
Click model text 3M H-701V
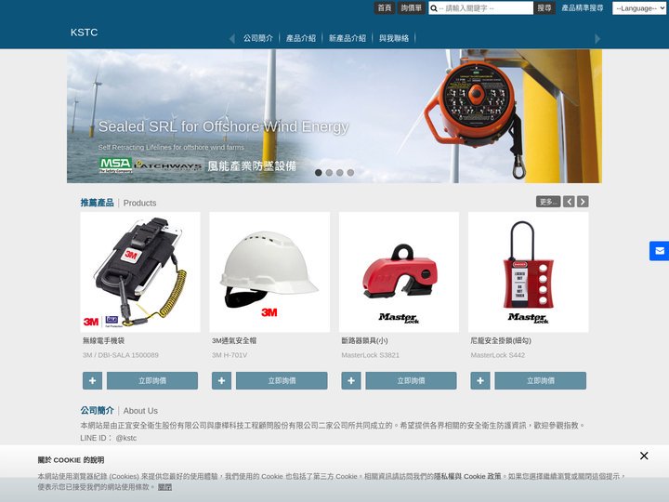[x=230, y=355]
